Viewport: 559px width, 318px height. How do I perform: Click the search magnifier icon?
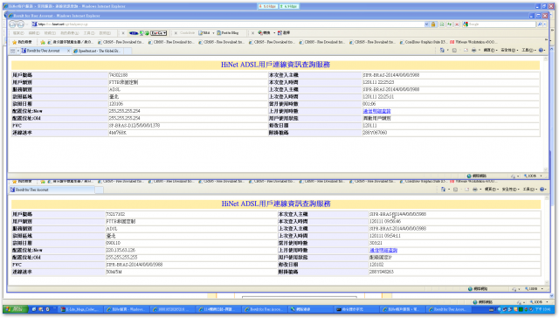point(540,24)
